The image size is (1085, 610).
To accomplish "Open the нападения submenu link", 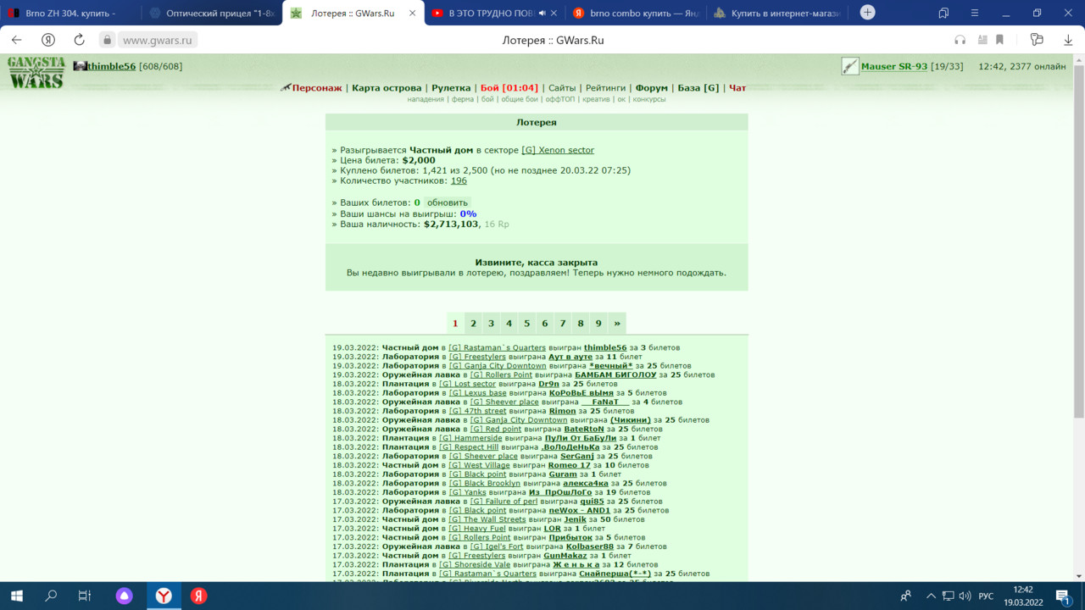I will (x=426, y=99).
